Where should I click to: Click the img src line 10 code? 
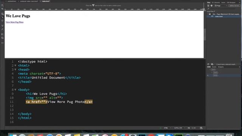(44, 98)
